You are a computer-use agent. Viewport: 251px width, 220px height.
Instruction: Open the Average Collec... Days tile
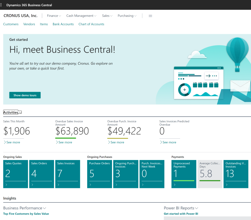[x=210, y=174]
